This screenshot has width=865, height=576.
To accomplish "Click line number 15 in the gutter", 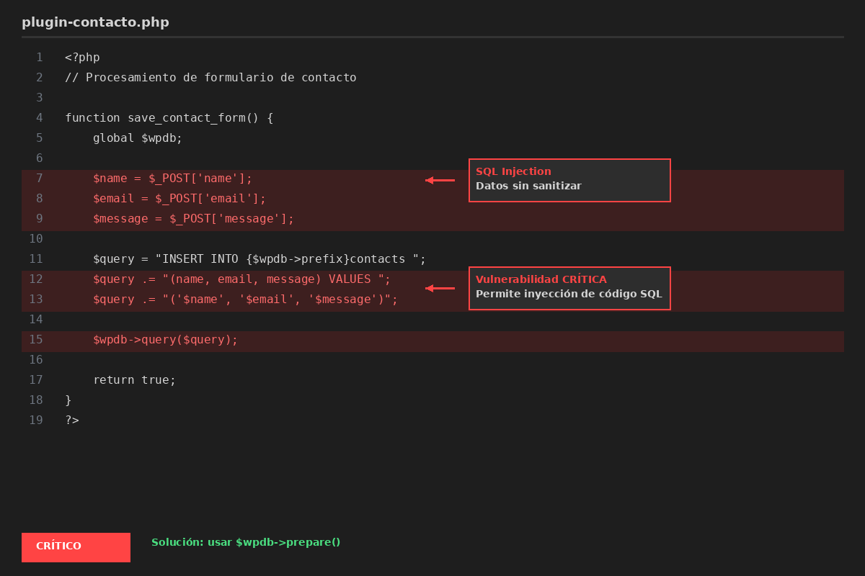I will coord(36,340).
